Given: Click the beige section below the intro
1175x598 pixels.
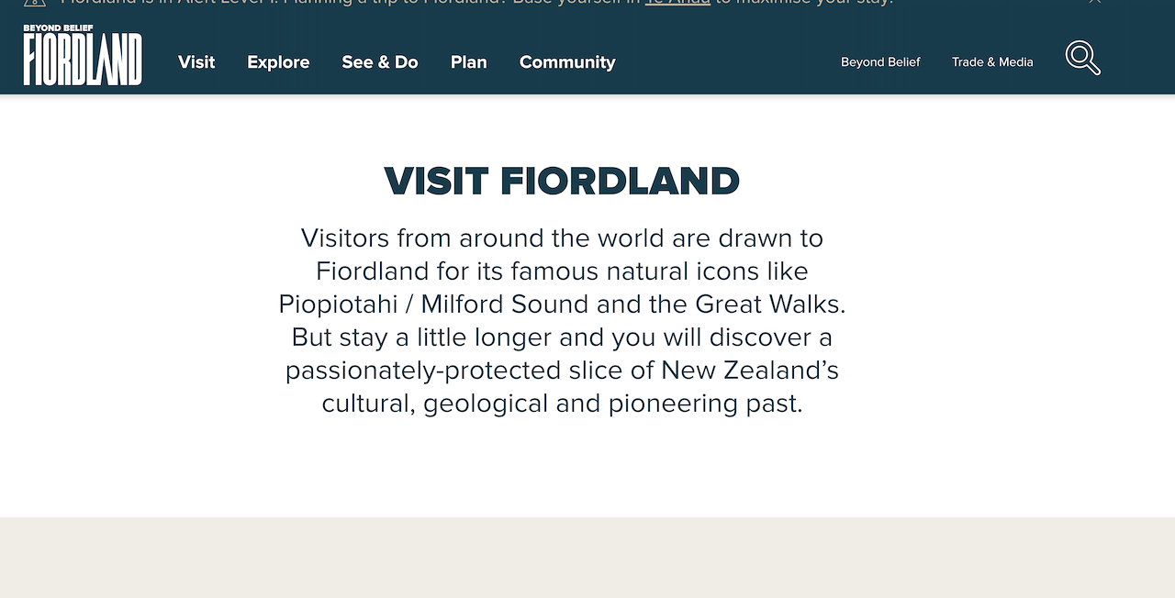Looking at the screenshot, I should pos(587,558).
